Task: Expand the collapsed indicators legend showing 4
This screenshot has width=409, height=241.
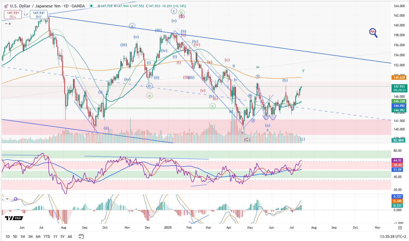Action: pos(7,24)
